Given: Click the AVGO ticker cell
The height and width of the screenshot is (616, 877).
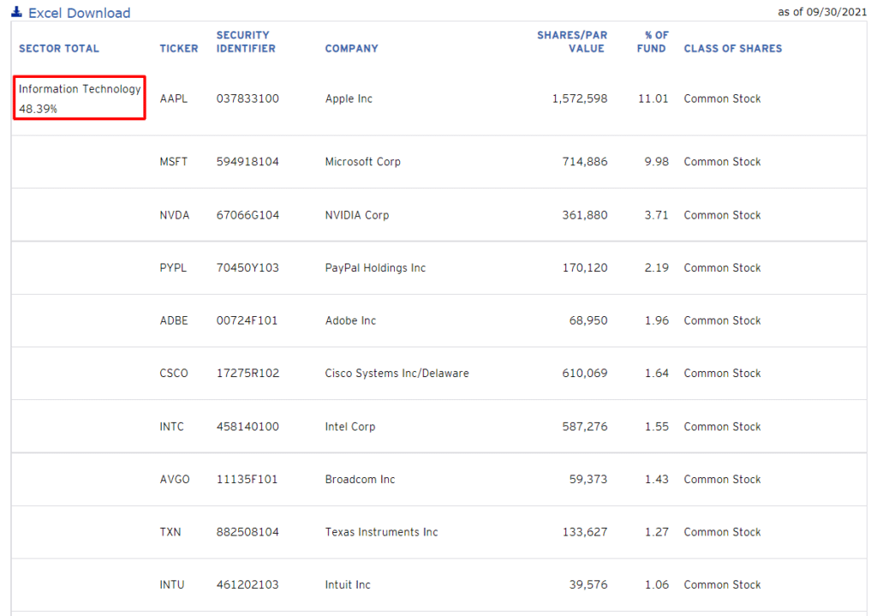Looking at the screenshot, I should click(x=175, y=480).
